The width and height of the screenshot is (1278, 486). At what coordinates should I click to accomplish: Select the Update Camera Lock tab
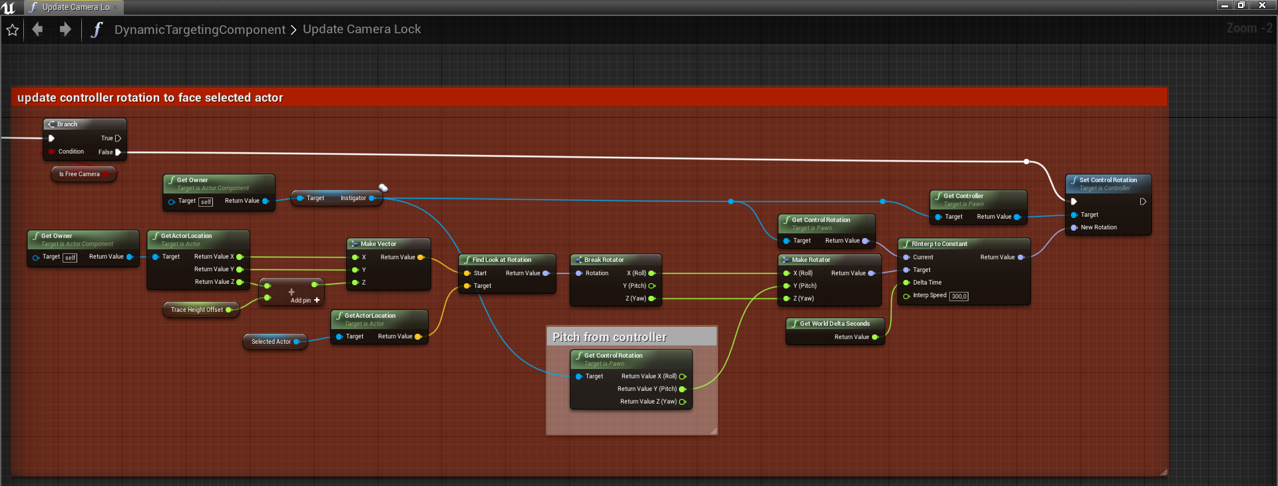(x=75, y=7)
